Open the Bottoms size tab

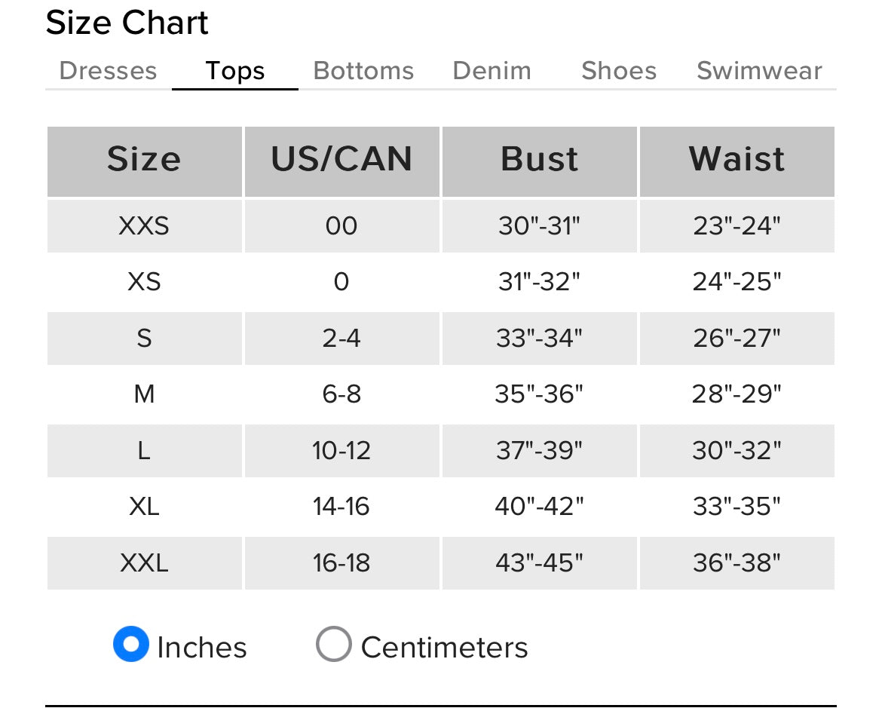click(x=363, y=71)
